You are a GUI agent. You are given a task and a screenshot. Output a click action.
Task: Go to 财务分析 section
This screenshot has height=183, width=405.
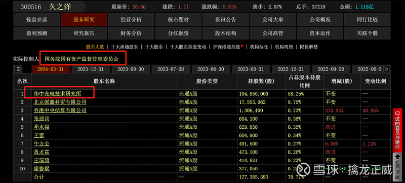click(131, 33)
